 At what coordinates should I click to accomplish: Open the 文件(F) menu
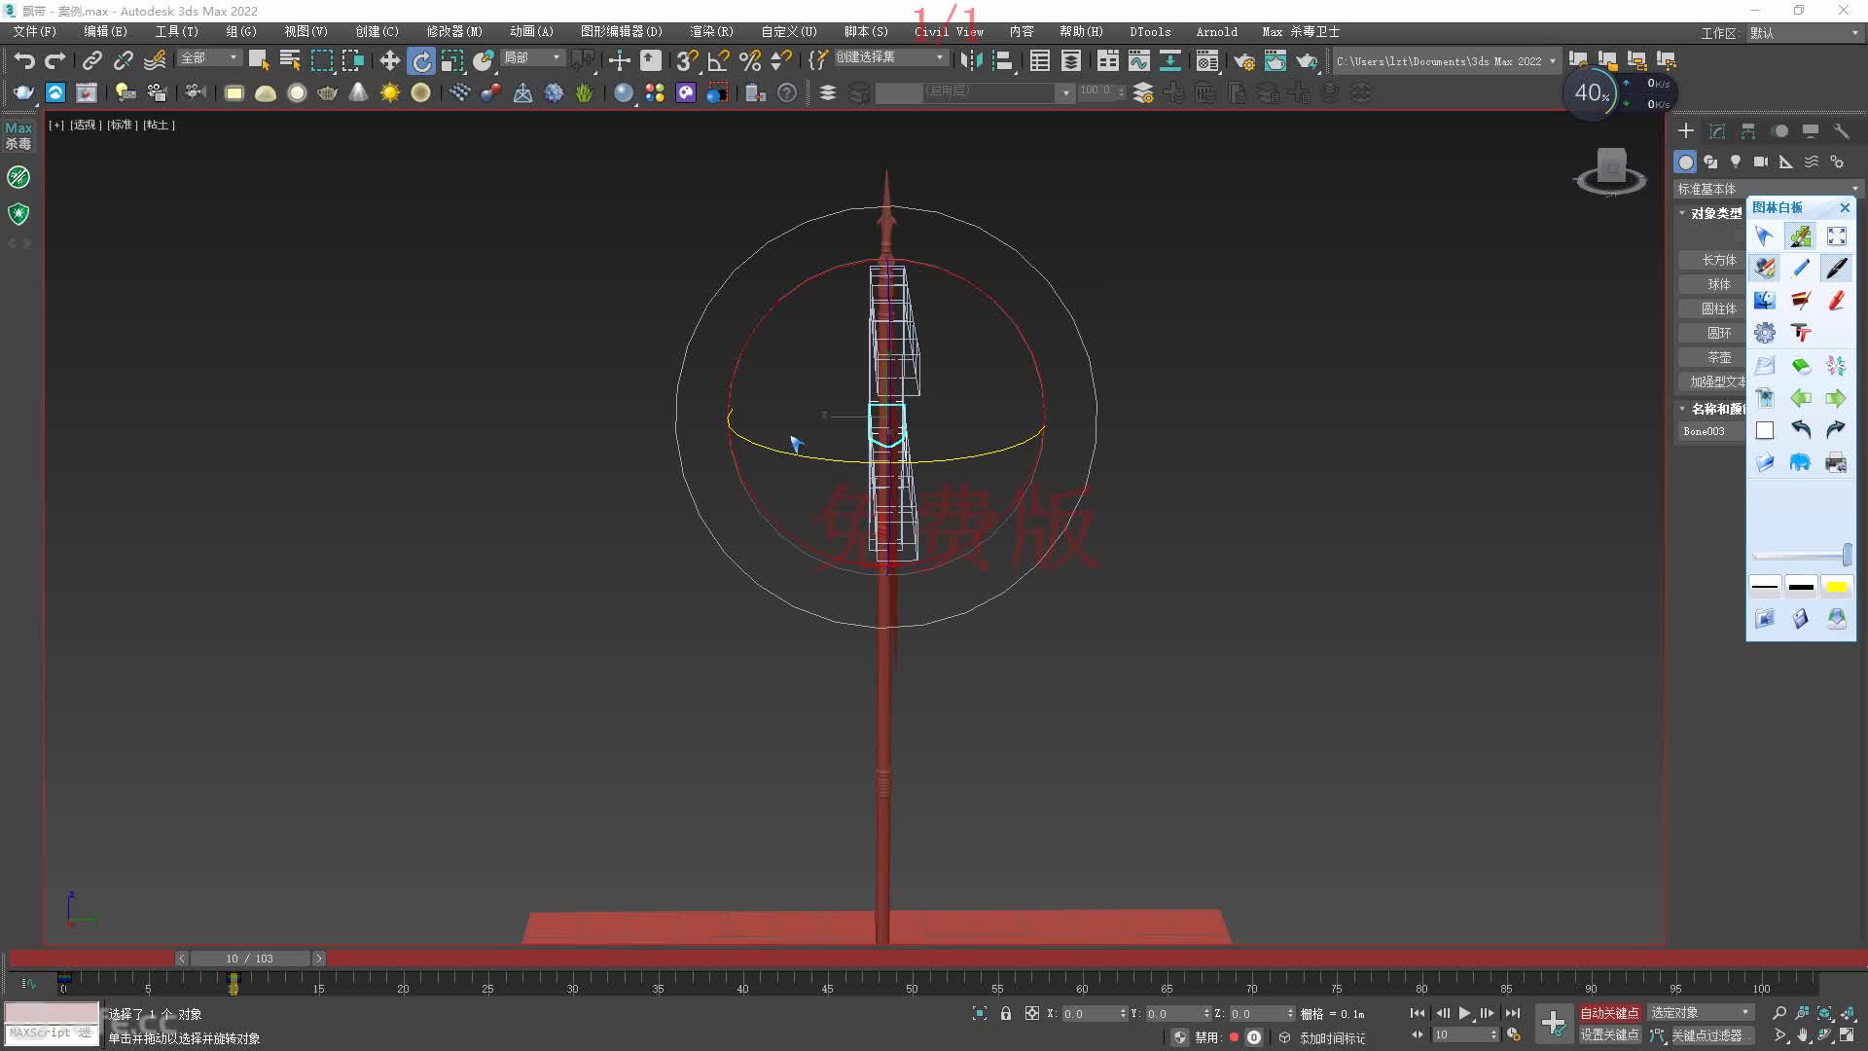pos(35,31)
